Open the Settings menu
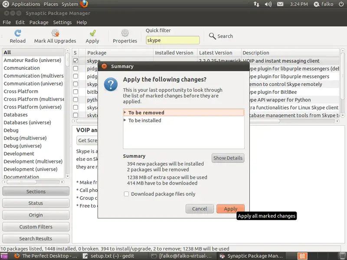Screen dimensions: 347x260 tap(62, 23)
